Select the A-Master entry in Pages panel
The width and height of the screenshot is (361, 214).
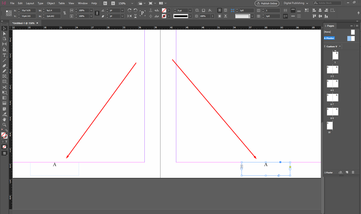pos(329,38)
